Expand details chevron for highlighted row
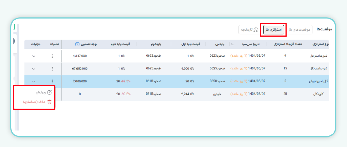347x147 pixels. coord(34,82)
